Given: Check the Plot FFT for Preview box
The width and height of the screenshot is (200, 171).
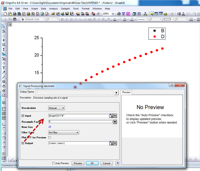Looking at the screenshot, I should pyautogui.click(x=50, y=137).
